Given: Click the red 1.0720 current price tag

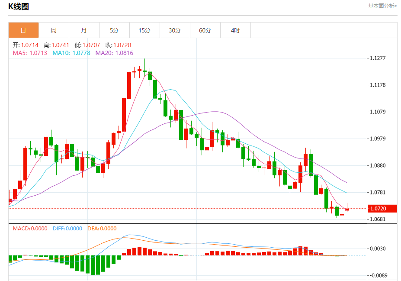Looking at the screenshot, I should (x=382, y=209).
